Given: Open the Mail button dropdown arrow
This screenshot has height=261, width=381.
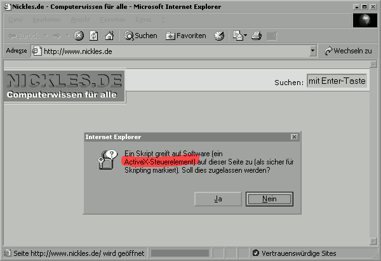Looking at the screenshot, I should click(245, 36).
